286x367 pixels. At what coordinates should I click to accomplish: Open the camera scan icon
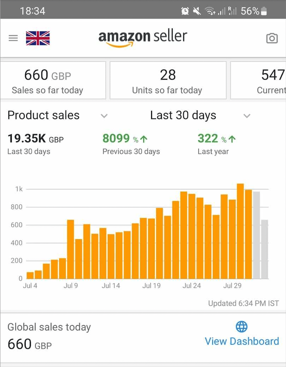click(272, 38)
